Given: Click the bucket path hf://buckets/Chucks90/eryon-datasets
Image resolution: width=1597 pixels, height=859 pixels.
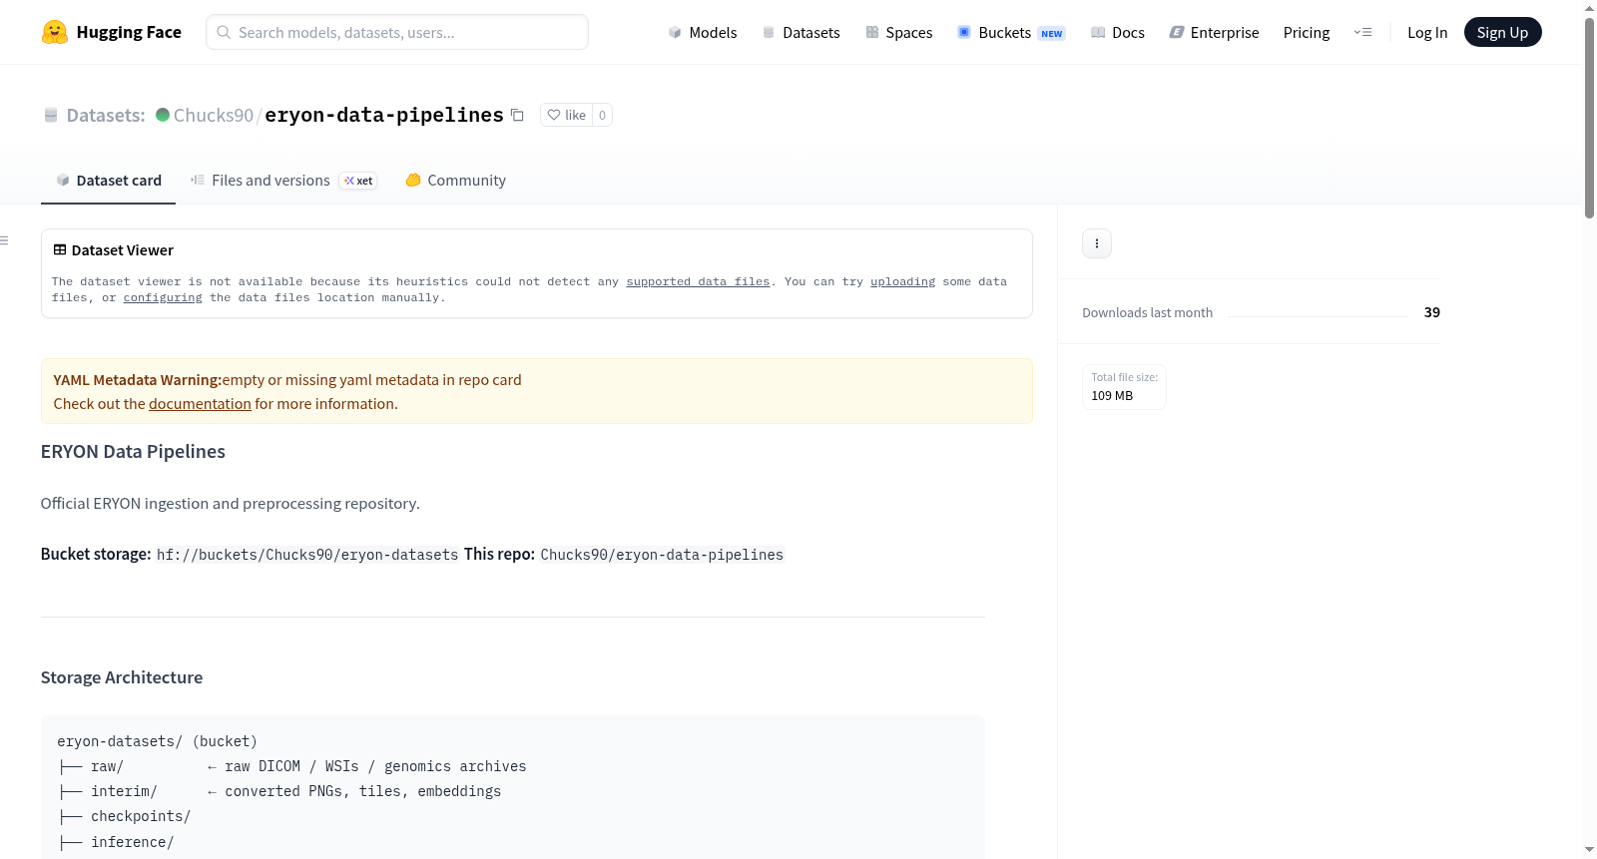Looking at the screenshot, I should point(307,555).
